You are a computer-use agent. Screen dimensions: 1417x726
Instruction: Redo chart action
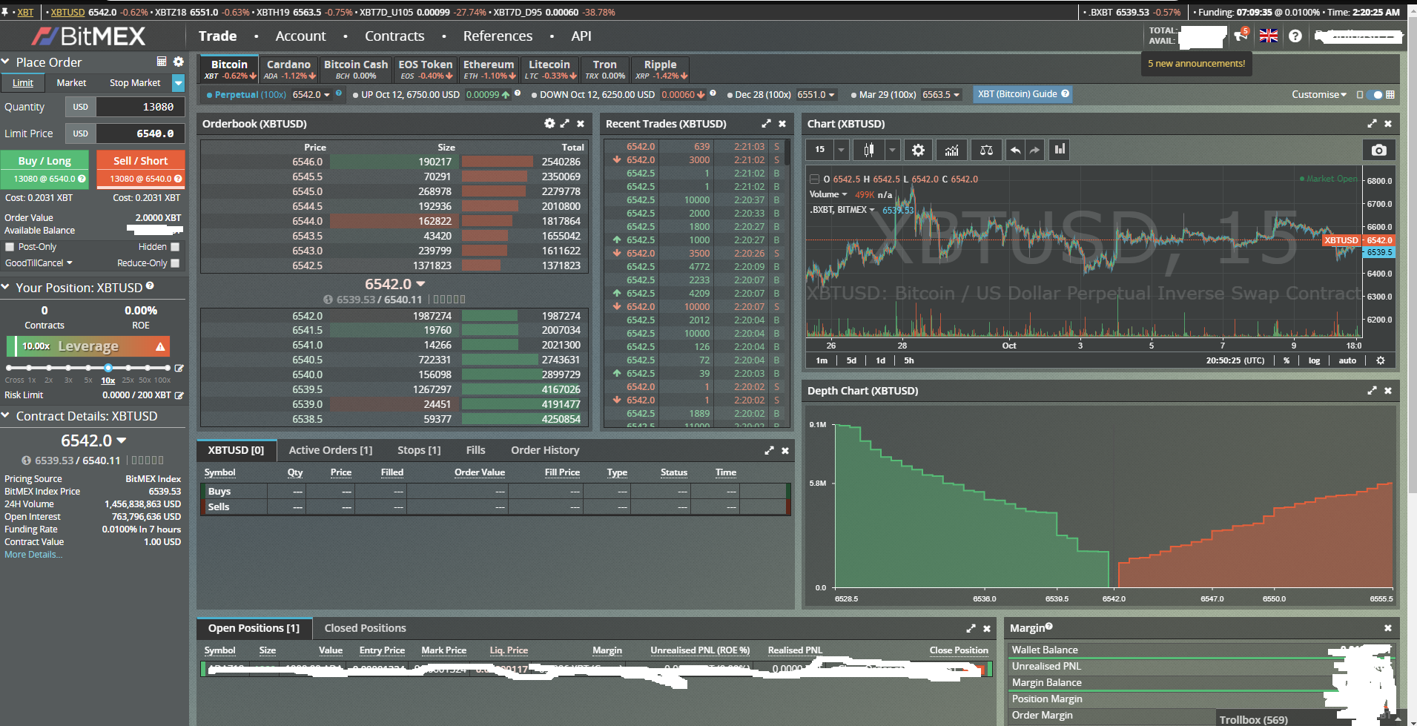(1034, 150)
